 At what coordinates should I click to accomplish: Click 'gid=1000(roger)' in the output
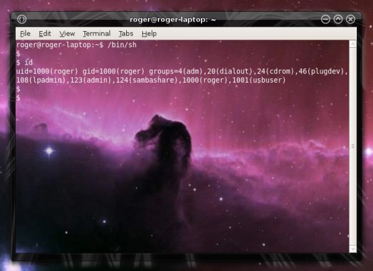114,71
